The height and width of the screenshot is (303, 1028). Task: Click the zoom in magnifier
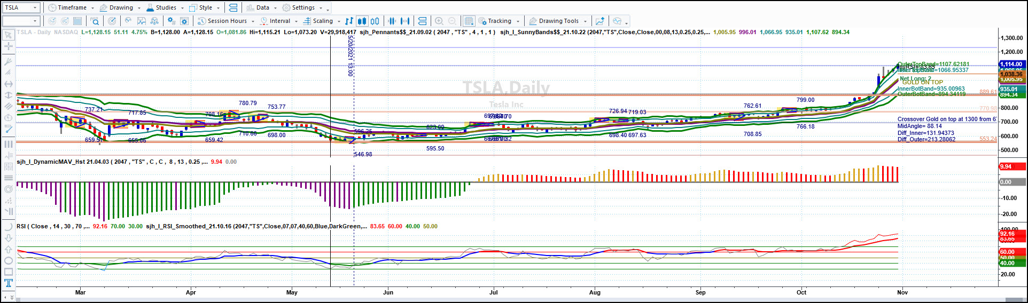tap(439, 21)
